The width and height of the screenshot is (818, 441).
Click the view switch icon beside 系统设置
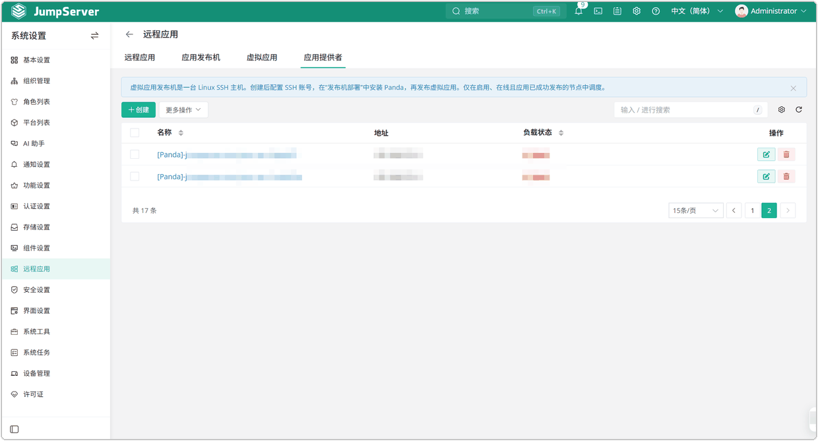tap(94, 36)
